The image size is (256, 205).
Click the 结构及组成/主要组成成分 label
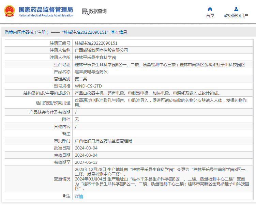[47, 93]
